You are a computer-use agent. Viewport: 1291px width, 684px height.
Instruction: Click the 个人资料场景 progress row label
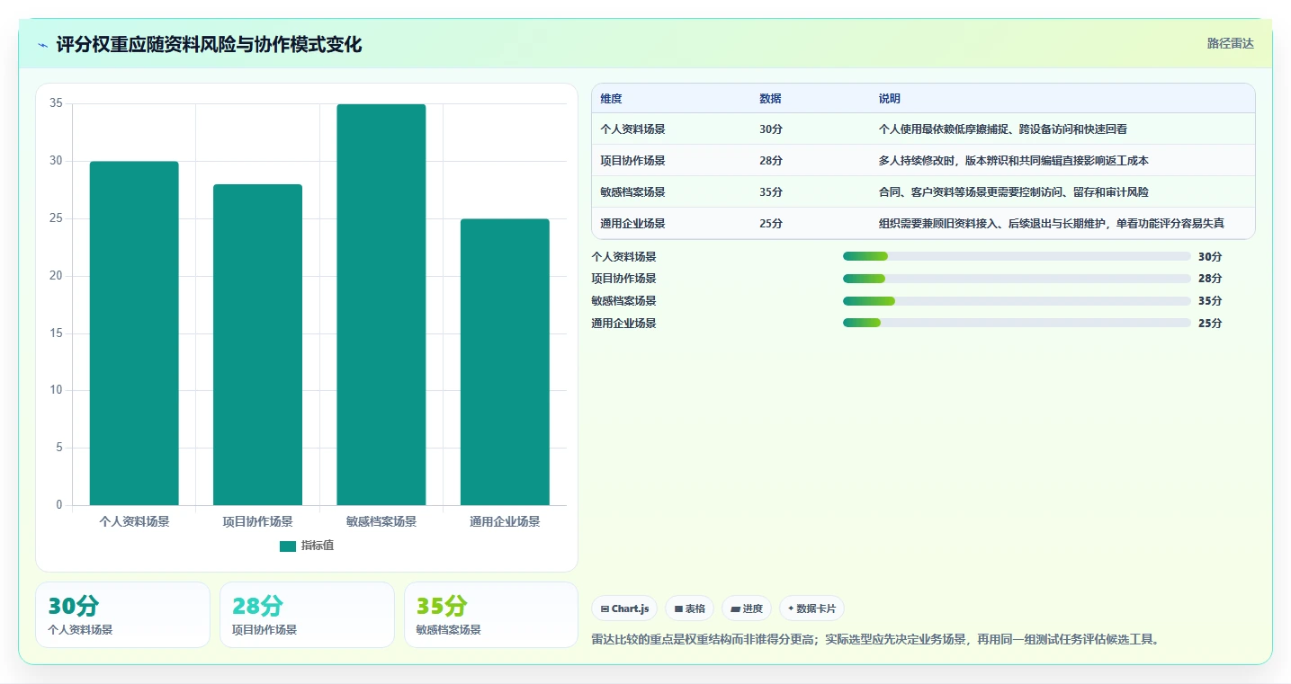click(623, 257)
